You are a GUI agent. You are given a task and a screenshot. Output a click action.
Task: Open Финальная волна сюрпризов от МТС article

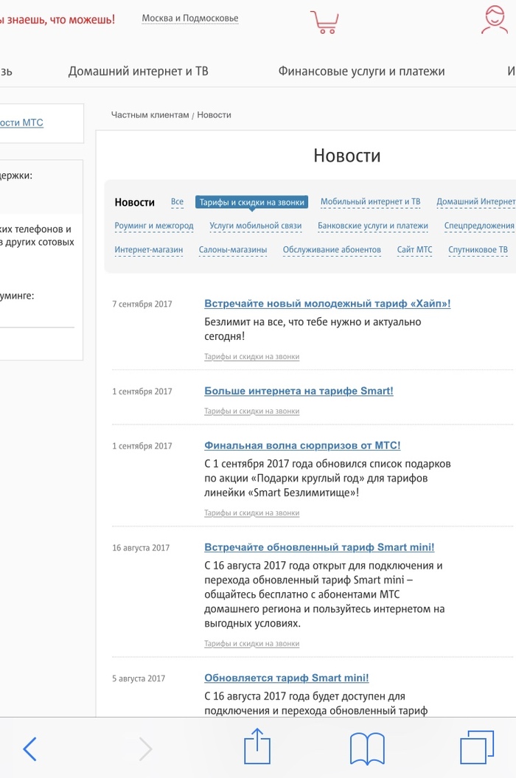(302, 445)
